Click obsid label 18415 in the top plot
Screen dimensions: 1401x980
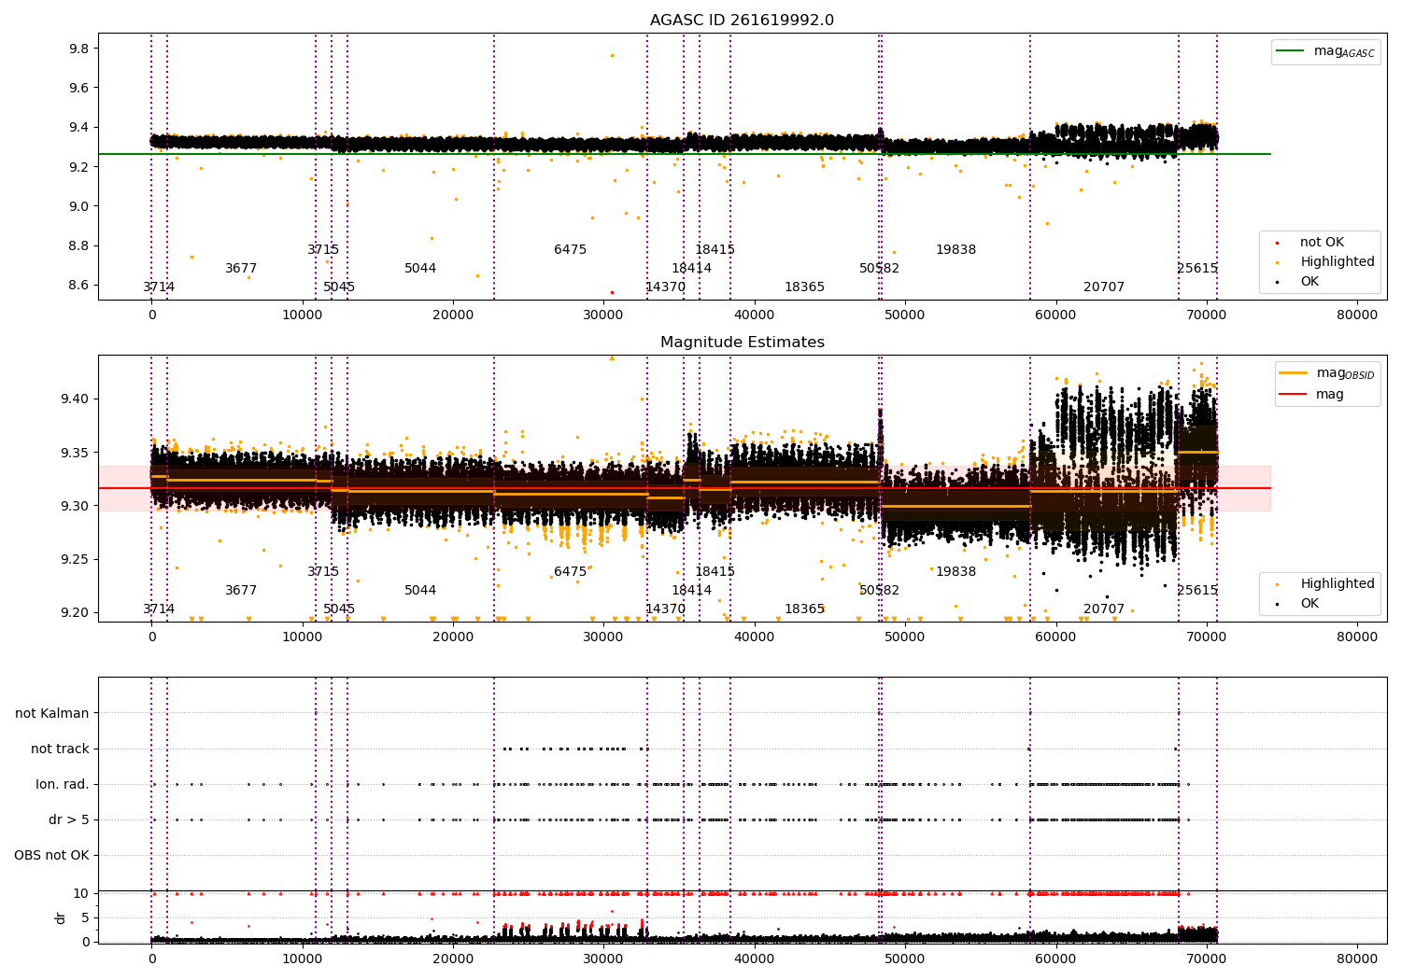coord(715,250)
